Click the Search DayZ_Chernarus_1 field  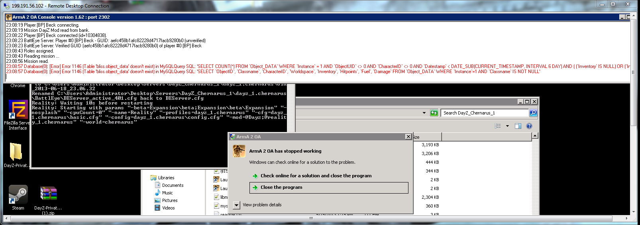tap(485, 113)
